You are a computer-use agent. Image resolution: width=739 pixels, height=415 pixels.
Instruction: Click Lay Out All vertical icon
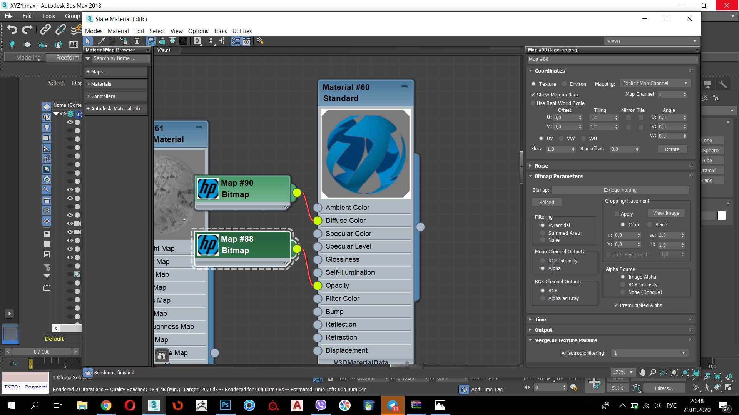click(211, 41)
